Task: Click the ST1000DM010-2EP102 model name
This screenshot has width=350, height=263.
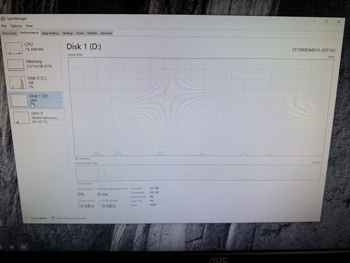Action: (x=314, y=50)
